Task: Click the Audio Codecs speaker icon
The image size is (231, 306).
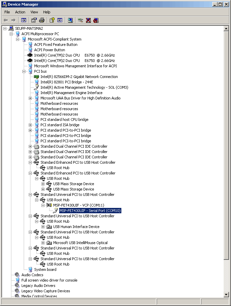Action: [17, 275]
